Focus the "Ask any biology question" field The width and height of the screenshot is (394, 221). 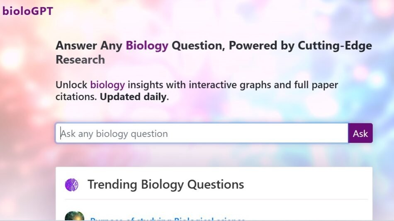[x=202, y=133]
